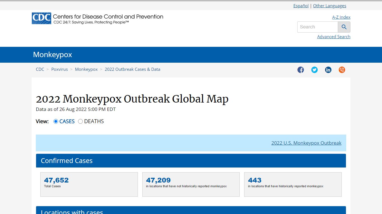Go to 2022 Outbreak Cases & Data breadcrumb
This screenshot has height=214, width=382.
[x=132, y=69]
